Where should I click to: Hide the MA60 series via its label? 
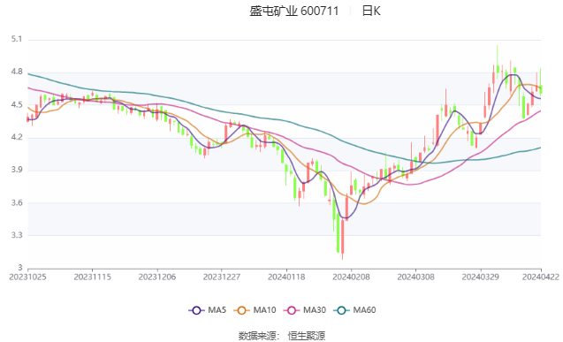click(364, 310)
